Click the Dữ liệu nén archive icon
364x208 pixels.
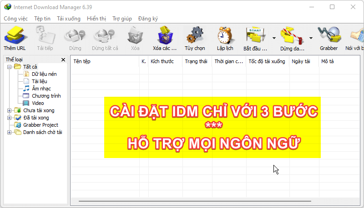tap(26, 74)
